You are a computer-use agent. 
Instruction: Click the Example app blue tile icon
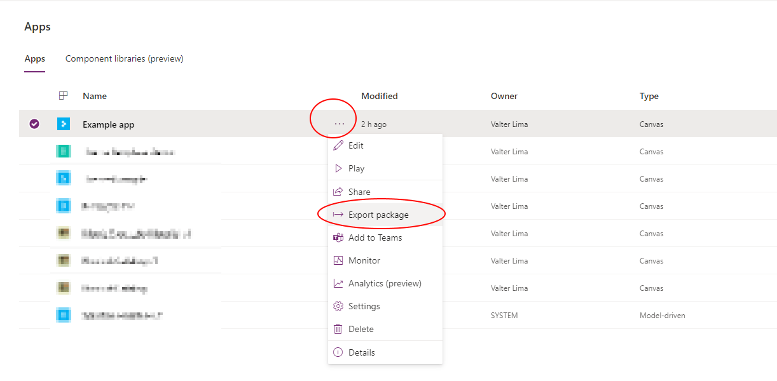click(x=63, y=124)
